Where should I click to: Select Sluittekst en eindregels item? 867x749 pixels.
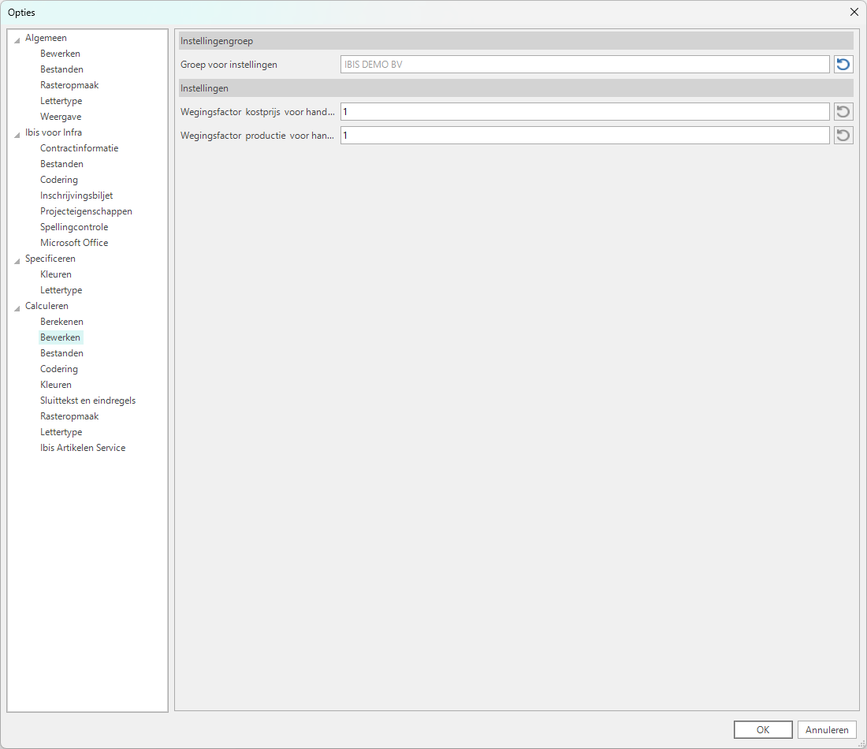[87, 401]
